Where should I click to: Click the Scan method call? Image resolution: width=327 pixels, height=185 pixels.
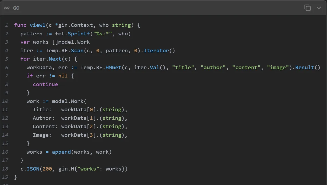(77, 51)
